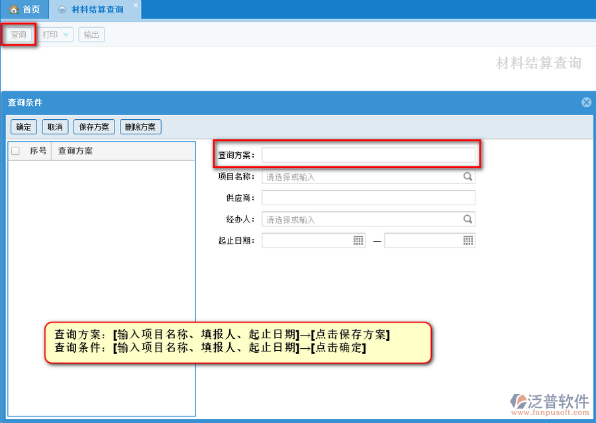Open the 打印 dropdown arrow
The image size is (596, 423).
point(66,35)
